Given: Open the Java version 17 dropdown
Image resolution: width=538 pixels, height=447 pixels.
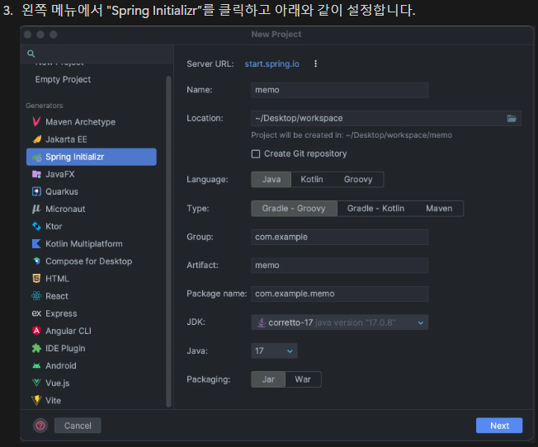Looking at the screenshot, I should [x=274, y=351].
